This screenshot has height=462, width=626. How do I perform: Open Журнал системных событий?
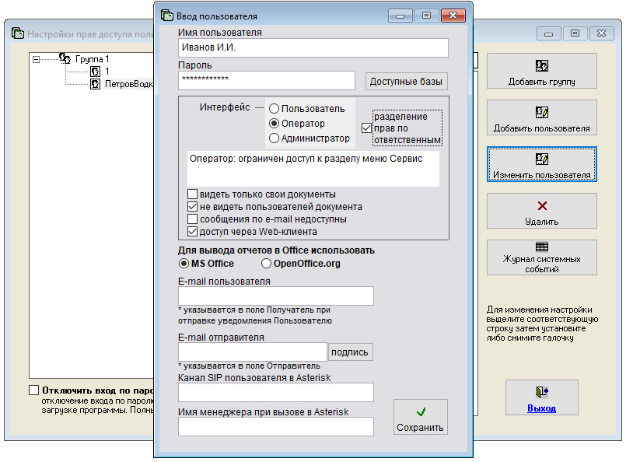coord(542,257)
